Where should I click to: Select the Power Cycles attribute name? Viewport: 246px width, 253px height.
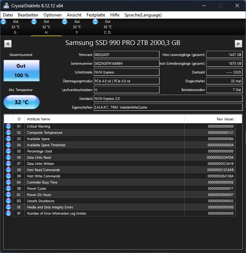(x=36, y=188)
